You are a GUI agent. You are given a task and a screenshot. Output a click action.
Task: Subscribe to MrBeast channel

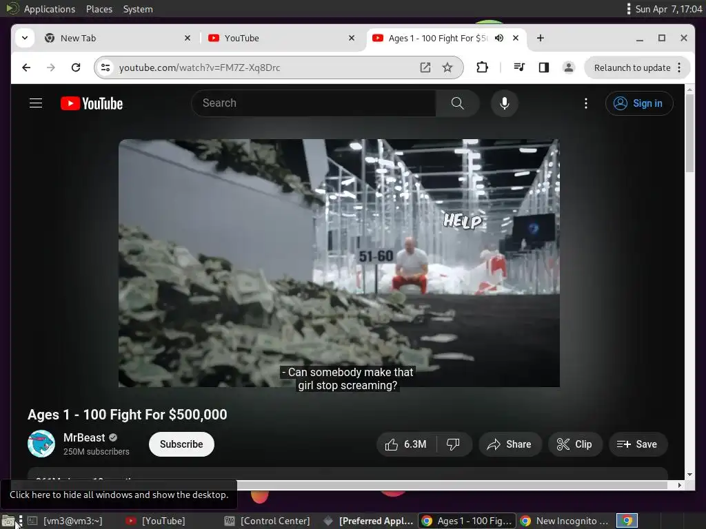pyautogui.click(x=181, y=444)
